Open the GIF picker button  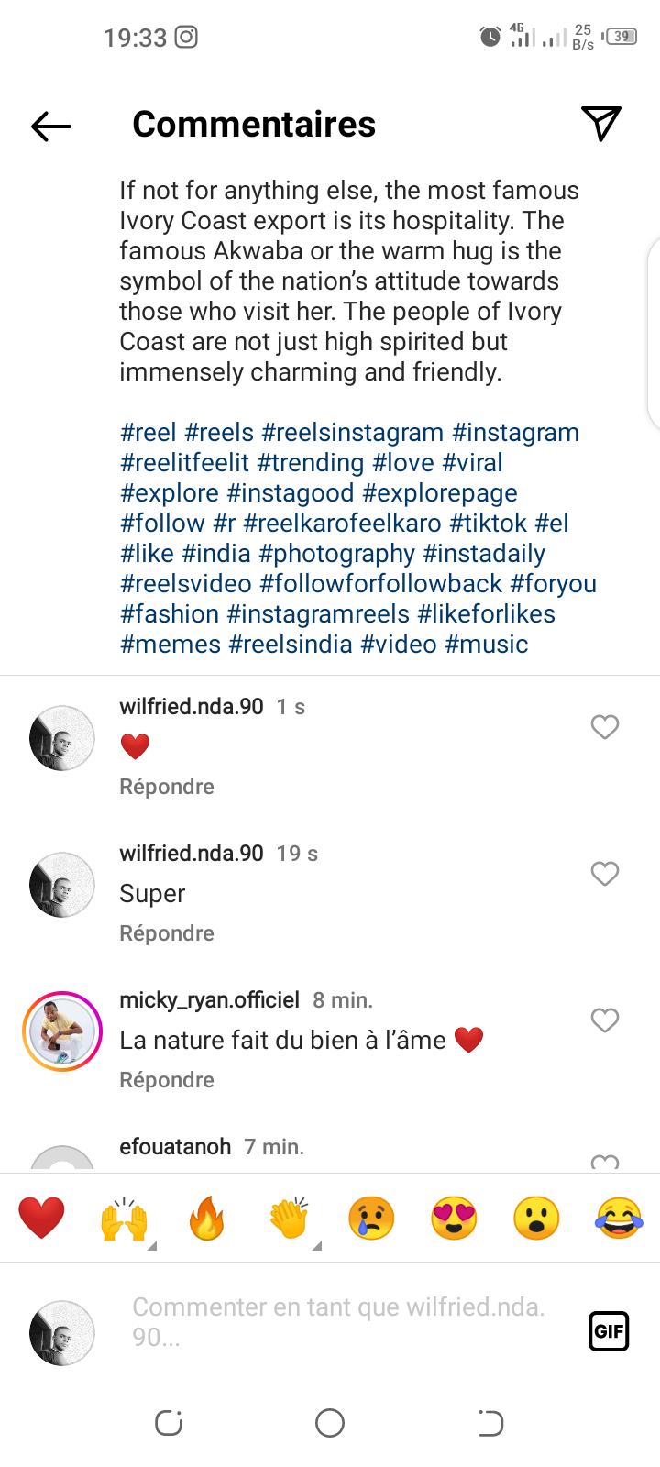609,1331
